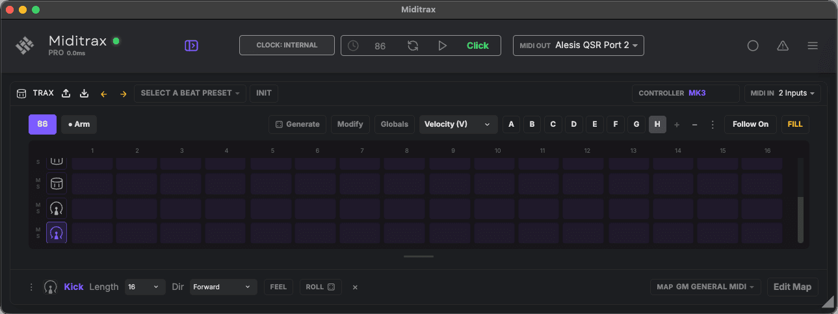Viewport: 838px width, 314px height.
Task: Click the TRAX drum icon
Action: (21, 93)
